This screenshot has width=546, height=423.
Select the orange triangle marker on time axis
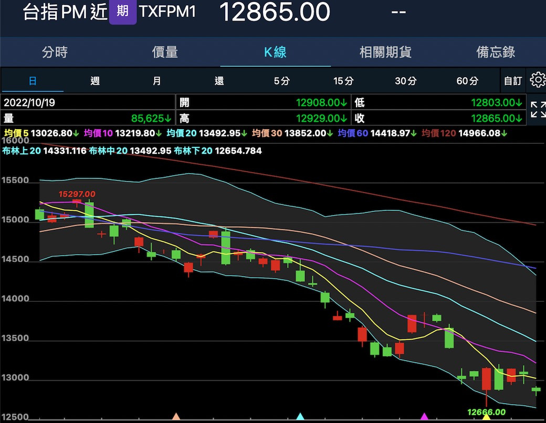click(x=176, y=417)
